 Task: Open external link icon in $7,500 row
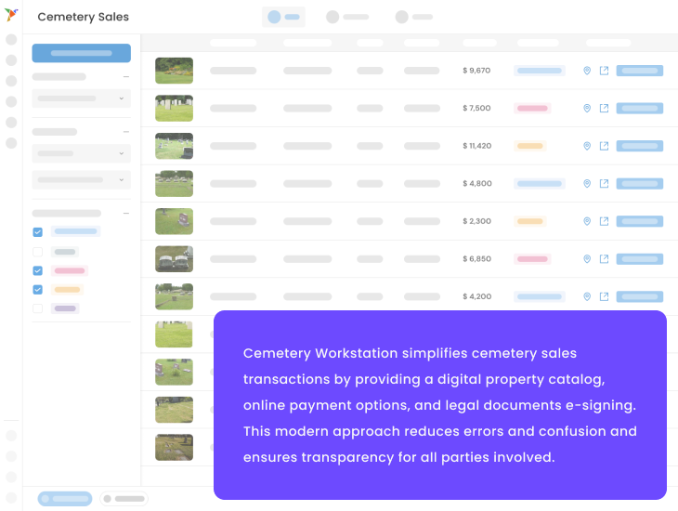[x=604, y=108]
